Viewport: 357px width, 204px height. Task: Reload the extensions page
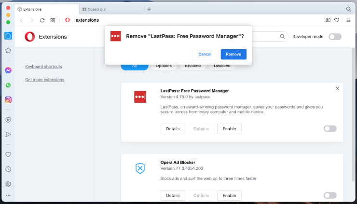[42, 20]
